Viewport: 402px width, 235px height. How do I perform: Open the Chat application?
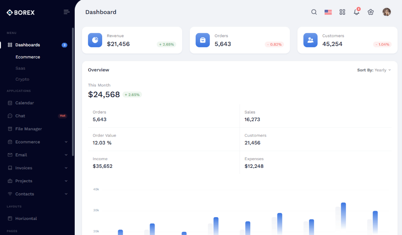click(20, 116)
